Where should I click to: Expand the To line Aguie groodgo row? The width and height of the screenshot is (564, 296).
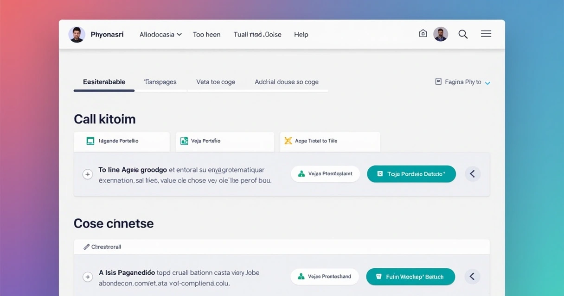point(87,174)
